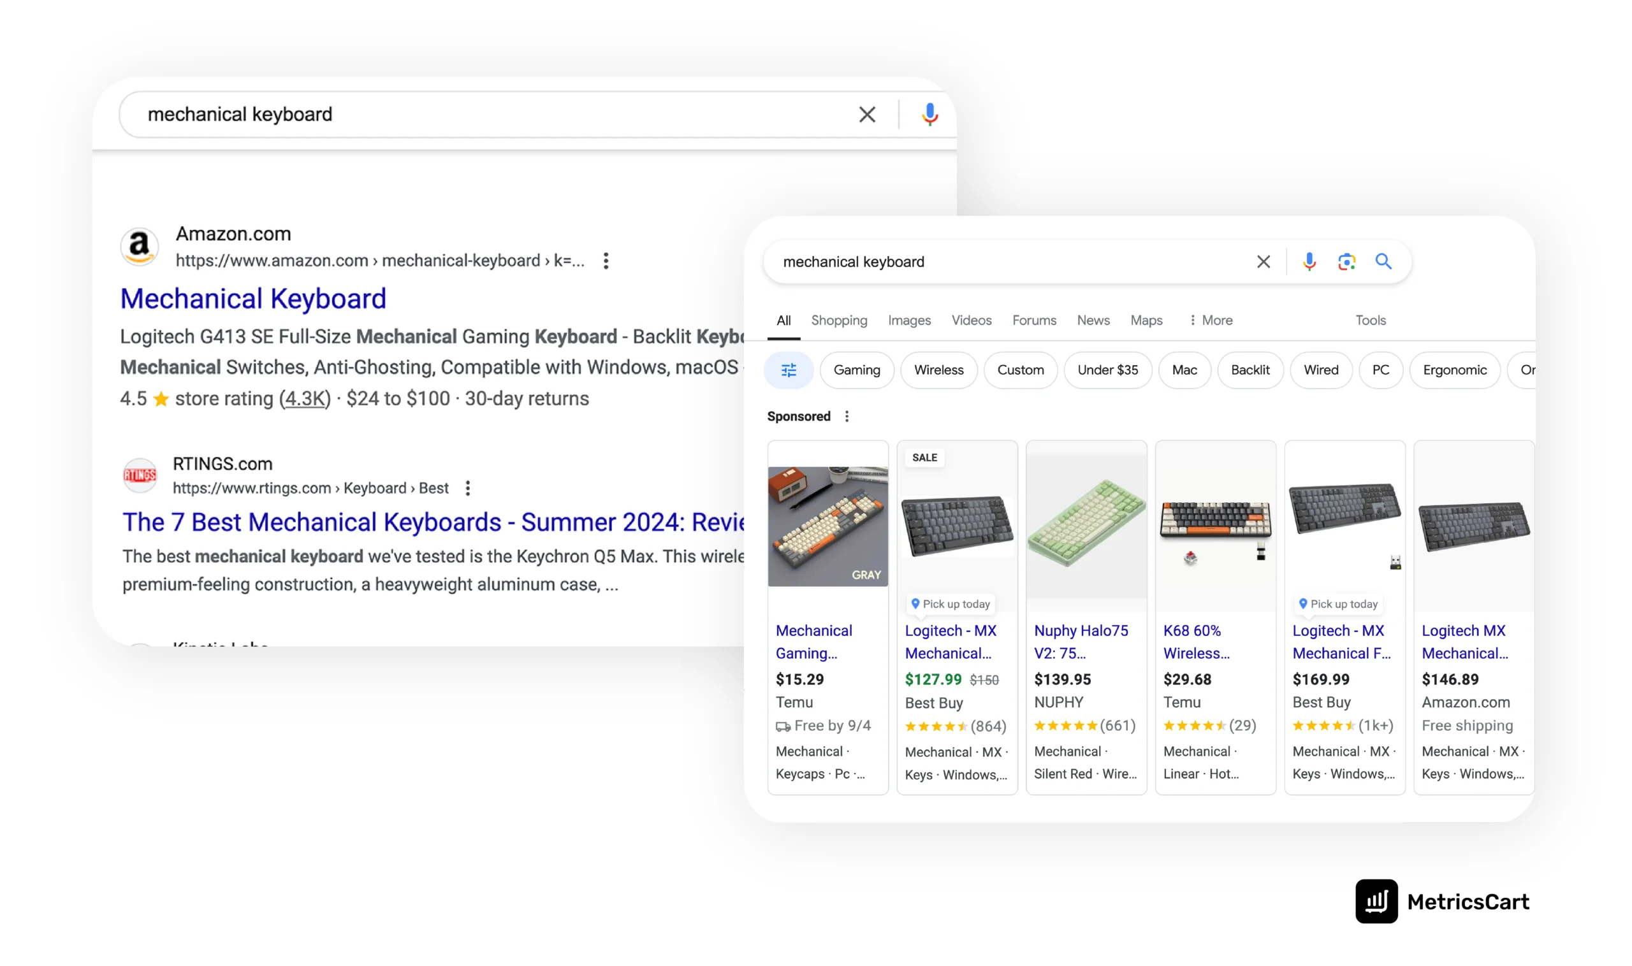Click the Pick up today badge on $127.99 item
The width and height of the screenshot is (1632, 966).
click(950, 604)
